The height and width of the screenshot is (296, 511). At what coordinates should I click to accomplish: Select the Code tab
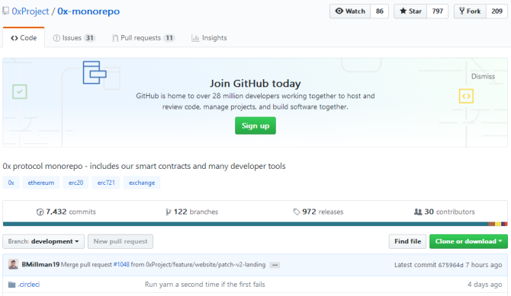pos(24,38)
